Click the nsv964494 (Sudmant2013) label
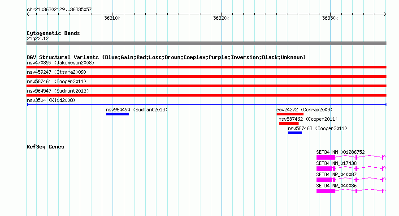The height and width of the screenshot is (216, 399). coord(137,110)
